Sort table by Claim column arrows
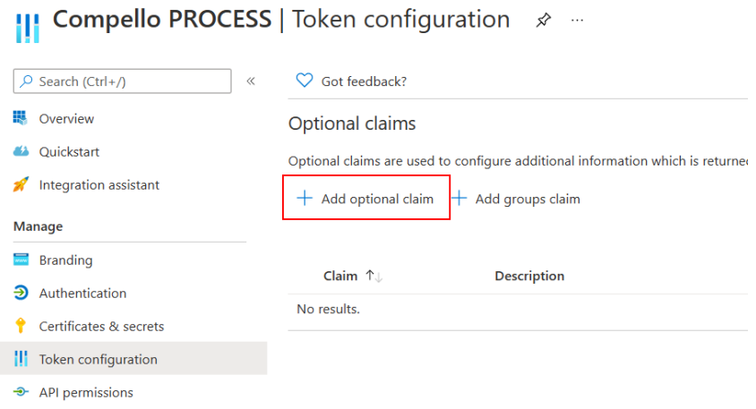 tap(374, 276)
